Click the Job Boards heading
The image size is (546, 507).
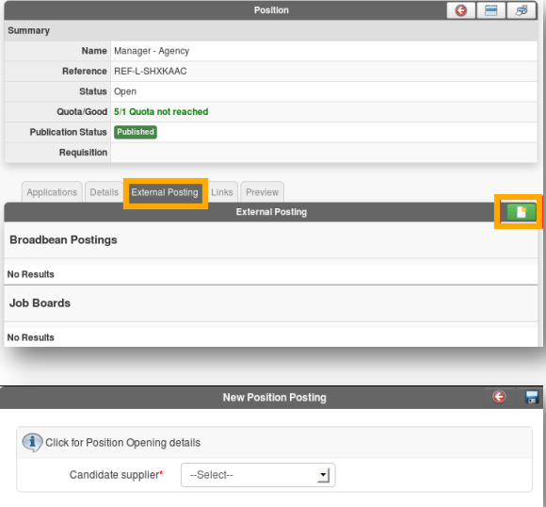pos(40,303)
